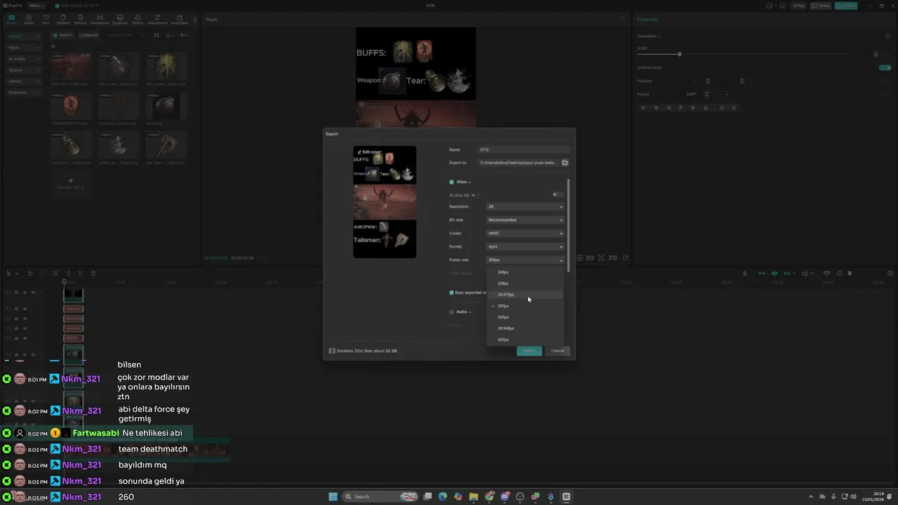
Task: Browse export folder with folder icon
Action: tap(565, 163)
